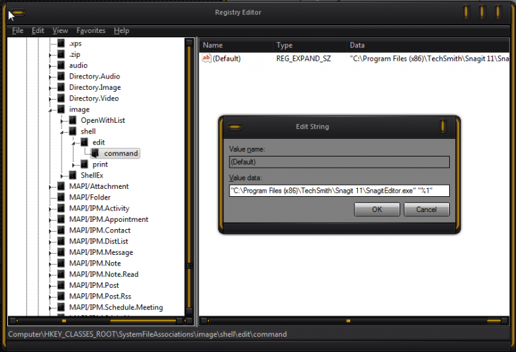Click the values pane horizontal scrollbar thumb

[x=348, y=321]
